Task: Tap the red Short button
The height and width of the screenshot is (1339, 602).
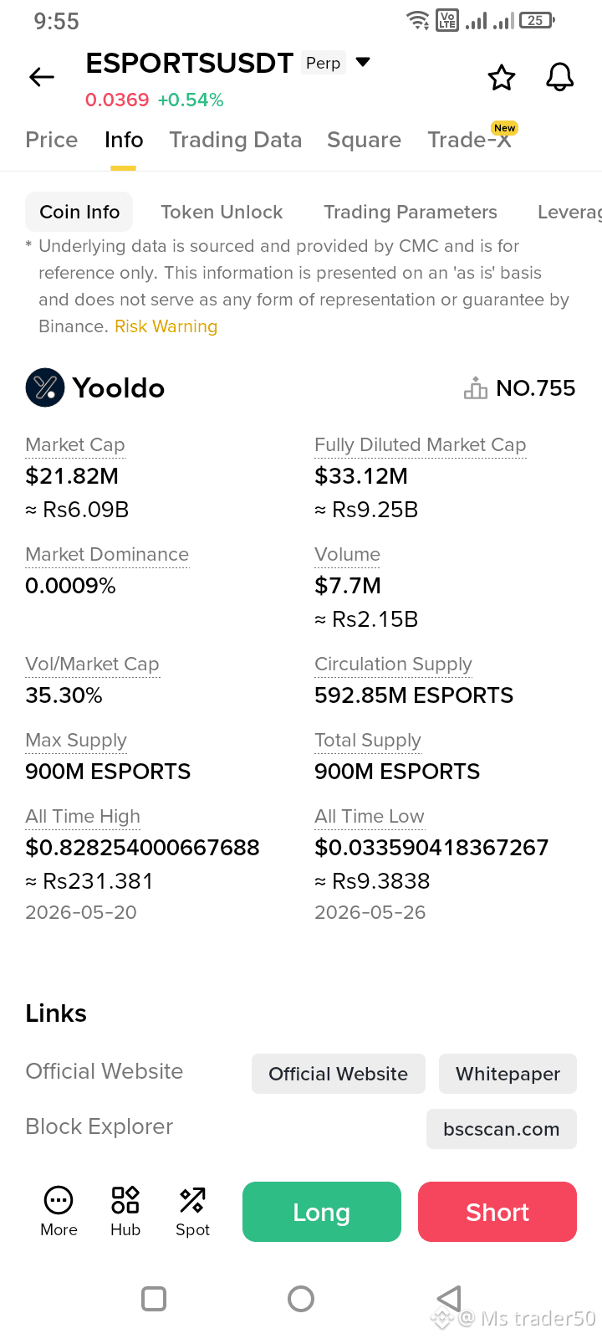Action: 497,1212
